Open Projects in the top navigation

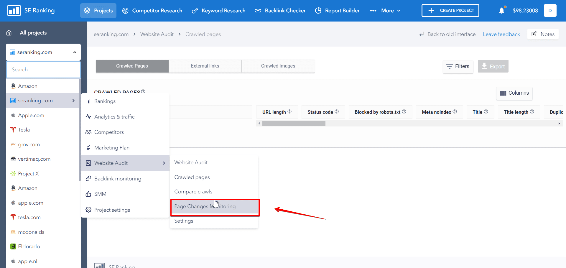98,11
